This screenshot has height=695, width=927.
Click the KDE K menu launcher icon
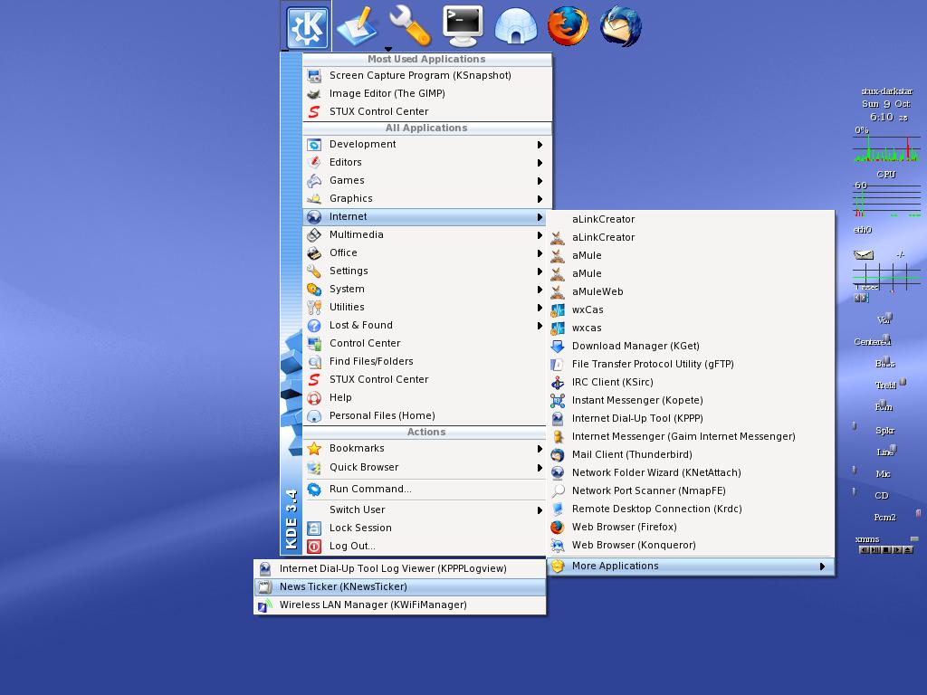coord(307,26)
